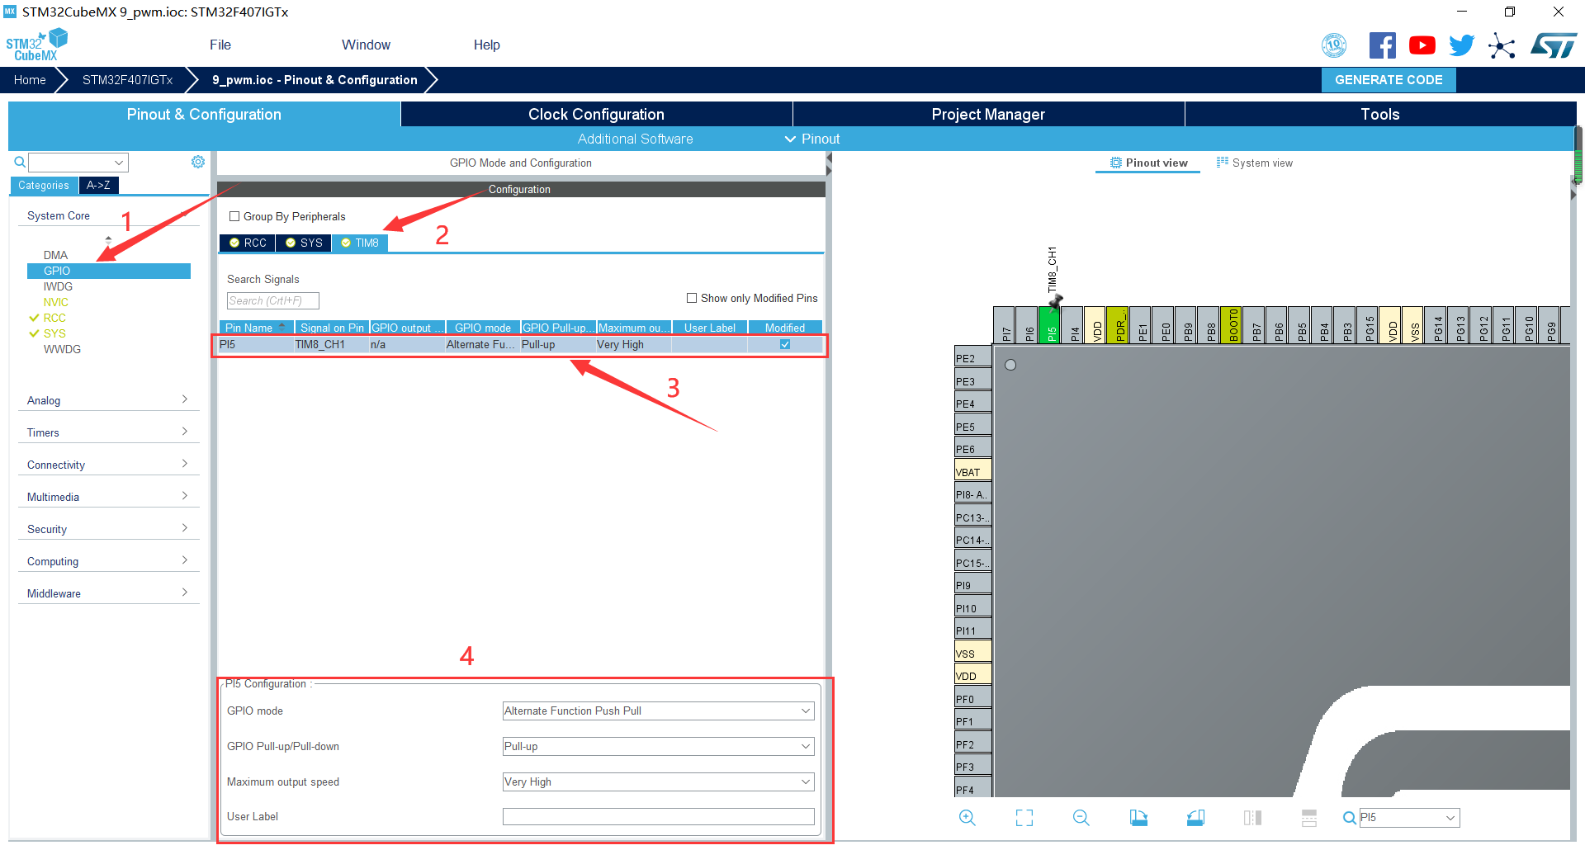
Task: Click the Twitter bird icon
Action: click(x=1461, y=45)
